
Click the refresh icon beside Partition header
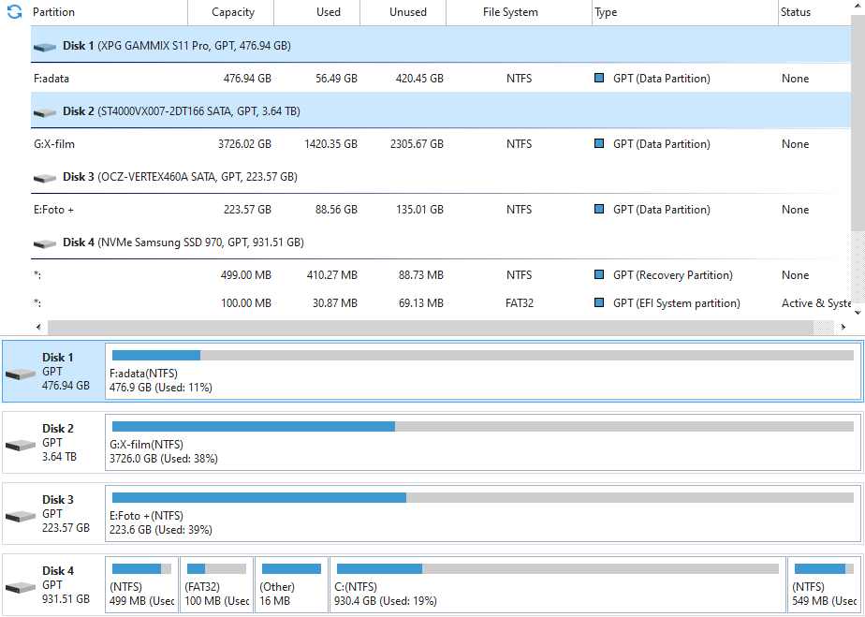click(14, 12)
